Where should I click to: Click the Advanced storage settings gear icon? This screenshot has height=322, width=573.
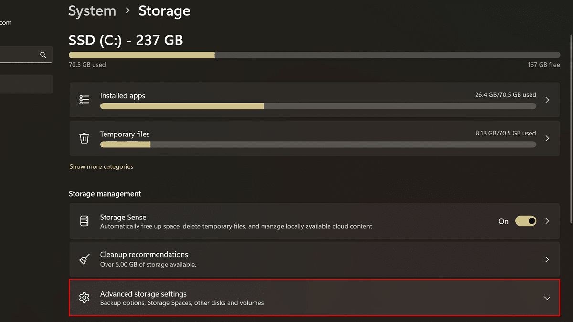tap(85, 298)
